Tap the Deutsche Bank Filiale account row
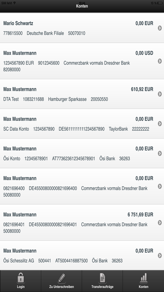Screen dimensions: 164x292 pos(82,28)
